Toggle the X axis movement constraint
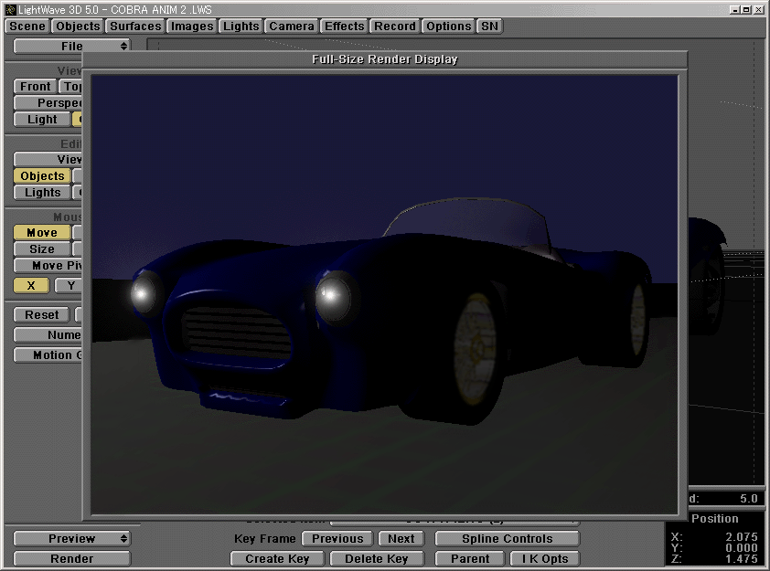Image resolution: width=770 pixels, height=571 pixels. coord(30,285)
